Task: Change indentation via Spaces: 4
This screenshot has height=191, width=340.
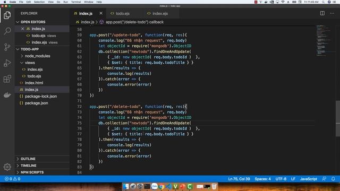Action: coord(262,179)
